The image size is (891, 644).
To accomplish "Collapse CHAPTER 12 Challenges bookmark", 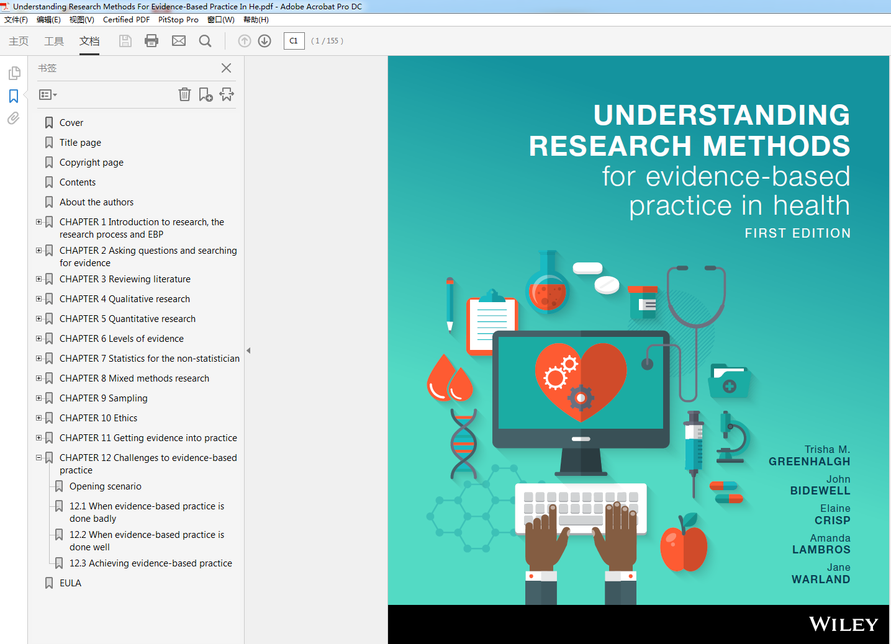I will 38,457.
